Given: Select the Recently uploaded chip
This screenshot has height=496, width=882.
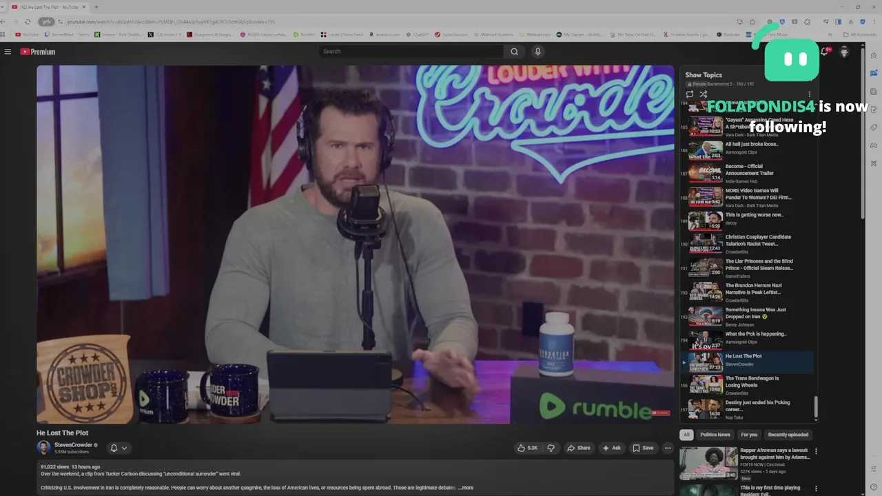Looking at the screenshot, I should pos(788,435).
